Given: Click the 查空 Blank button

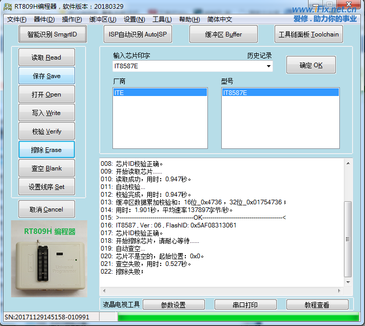Looking at the screenshot, I should 47,168.
